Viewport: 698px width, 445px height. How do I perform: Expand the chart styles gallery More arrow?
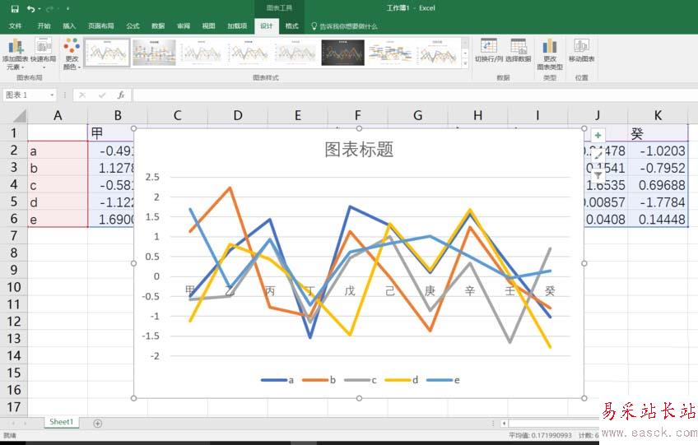(465, 63)
